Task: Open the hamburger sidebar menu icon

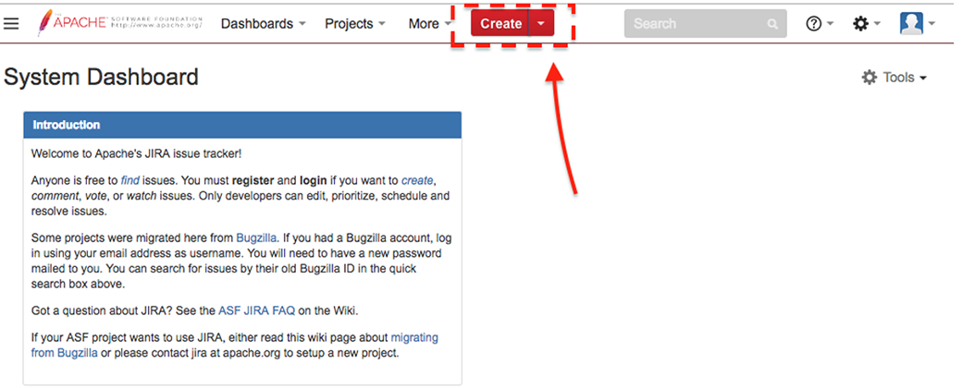Action: coord(11,23)
